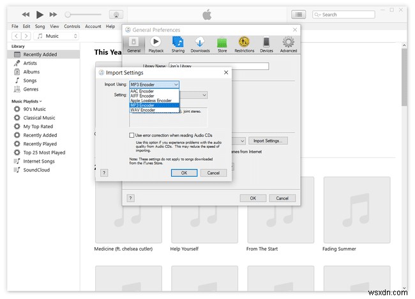Open the Edit menu
Viewport: 415px width, 299px height.
(x=26, y=26)
